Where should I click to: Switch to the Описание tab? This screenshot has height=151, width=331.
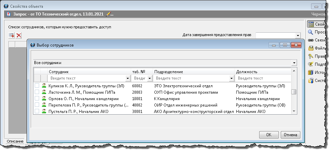14,141
